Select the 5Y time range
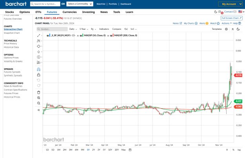Screen dimensions: 245x158 [x=104, y=150]
